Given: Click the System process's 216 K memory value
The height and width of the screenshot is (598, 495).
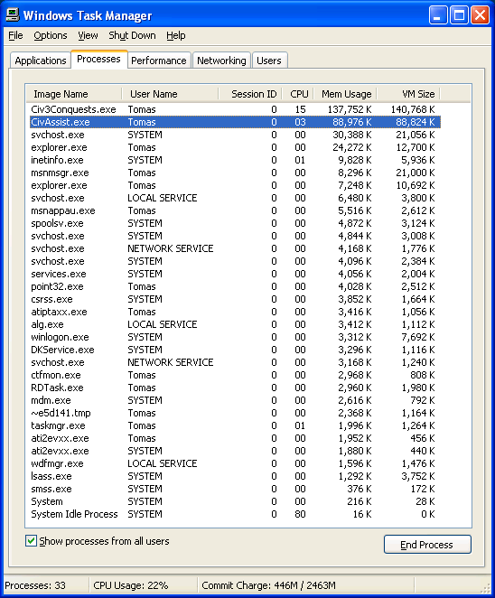Looking at the screenshot, I should point(360,501).
